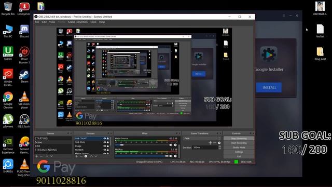Select the SUB COUNT source row
This screenshot has width=332, height=187.
[x=92, y=139]
